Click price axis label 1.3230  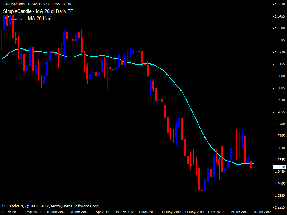280,52
